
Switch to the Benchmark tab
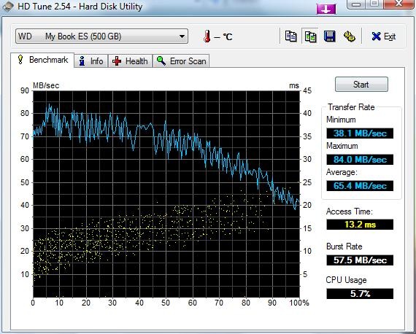point(42,60)
